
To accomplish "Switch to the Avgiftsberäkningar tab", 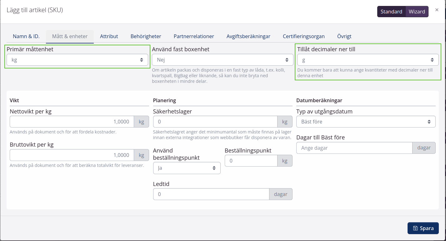I will click(248, 36).
